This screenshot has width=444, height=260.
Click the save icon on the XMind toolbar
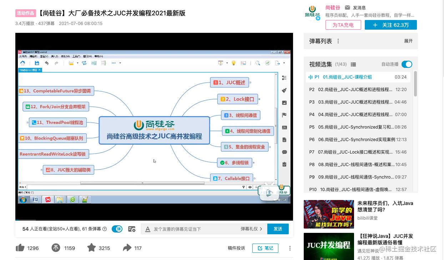coord(36,62)
